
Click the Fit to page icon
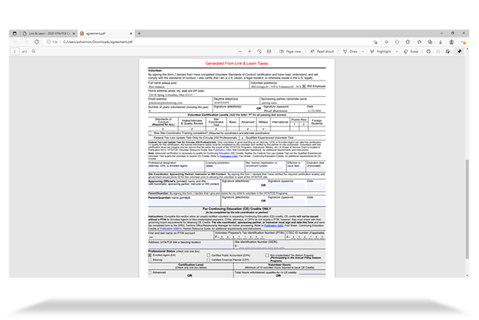269,52
